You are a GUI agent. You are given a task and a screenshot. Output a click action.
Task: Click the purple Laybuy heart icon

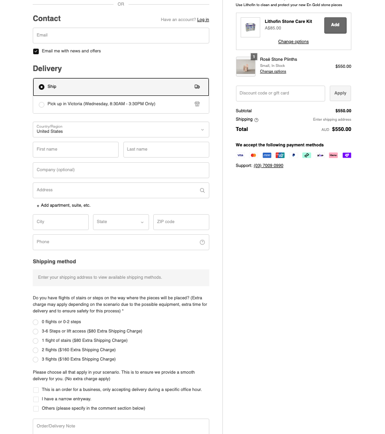[x=347, y=155]
